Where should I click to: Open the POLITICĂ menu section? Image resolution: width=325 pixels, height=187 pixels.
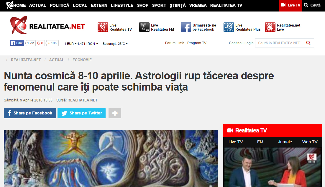coord(59,5)
